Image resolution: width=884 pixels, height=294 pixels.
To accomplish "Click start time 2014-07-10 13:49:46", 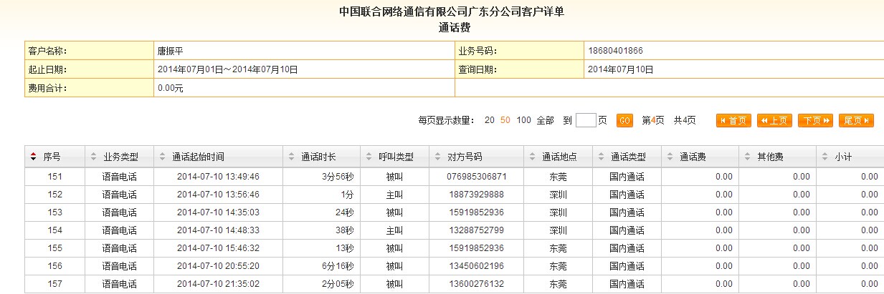I will [218, 176].
